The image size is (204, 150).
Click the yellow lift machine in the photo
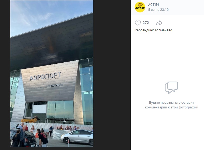pyautogui.click(x=30, y=120)
